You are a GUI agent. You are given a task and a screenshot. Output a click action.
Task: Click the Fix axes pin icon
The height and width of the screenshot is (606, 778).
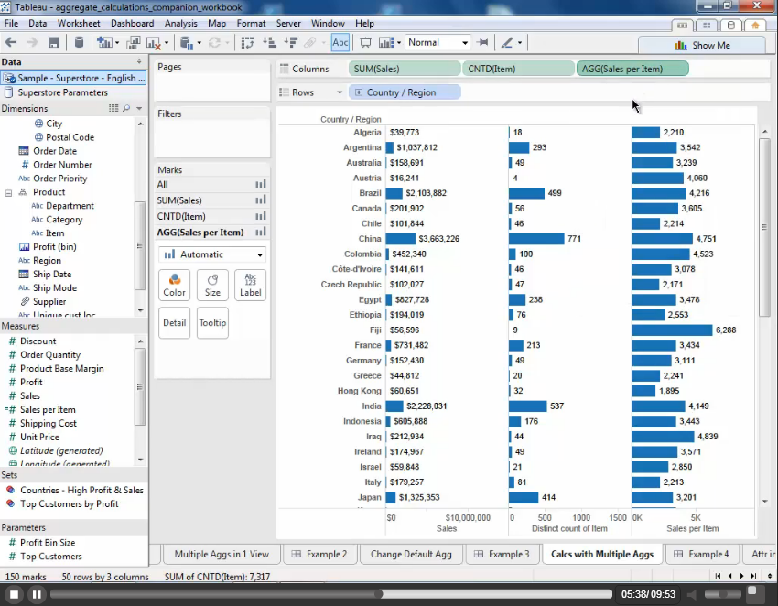[482, 42]
